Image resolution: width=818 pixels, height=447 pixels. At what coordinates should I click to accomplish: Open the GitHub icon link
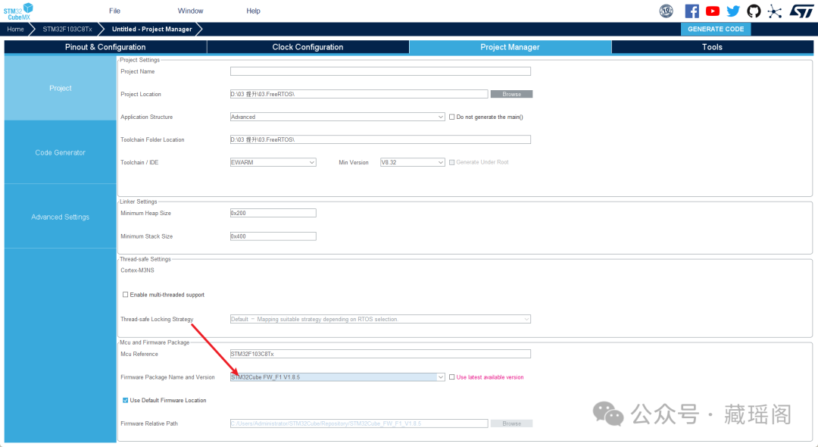754,11
